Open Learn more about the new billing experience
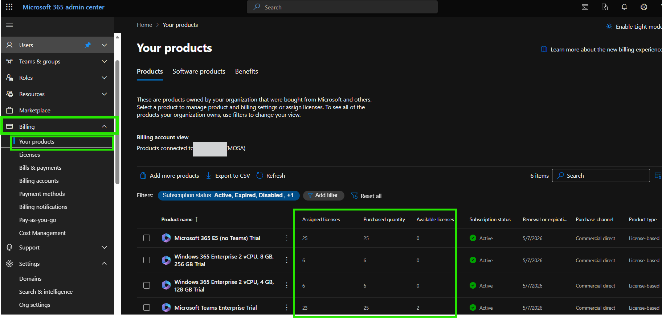Screen dimensions: 662x318 click(x=601, y=49)
